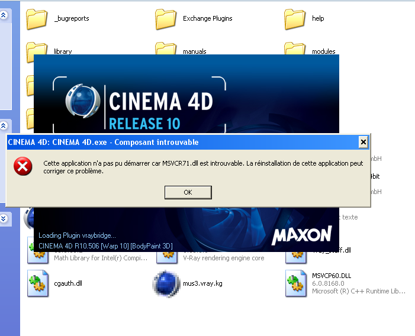Select the _bugreports folder icon
This screenshot has width=415, height=336.
tap(37, 19)
